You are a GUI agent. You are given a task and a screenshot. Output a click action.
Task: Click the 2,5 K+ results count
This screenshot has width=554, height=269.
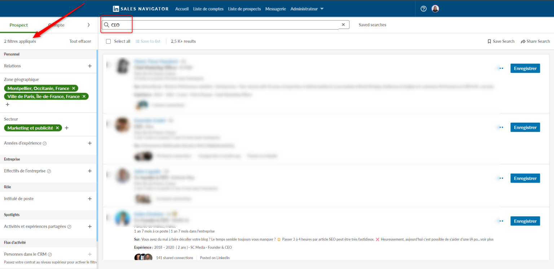pos(183,41)
